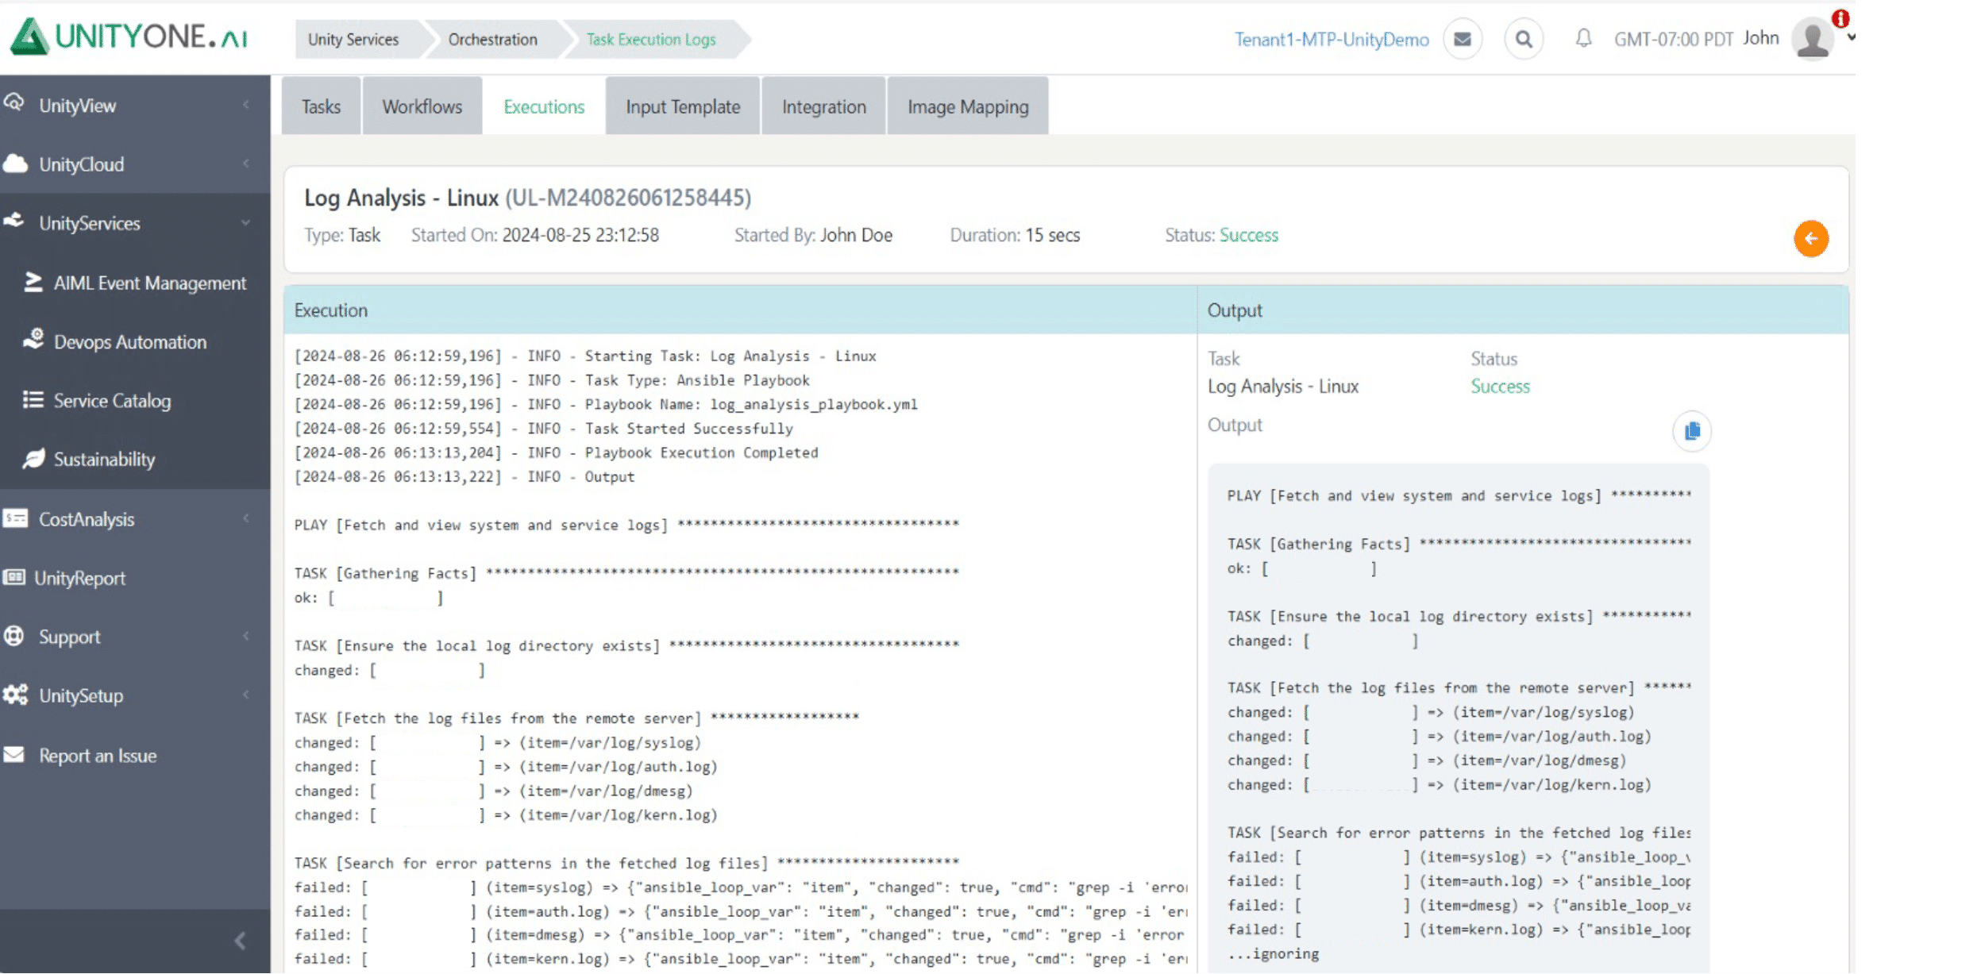
Task: Open Devops Automation menu item
Action: point(130,341)
